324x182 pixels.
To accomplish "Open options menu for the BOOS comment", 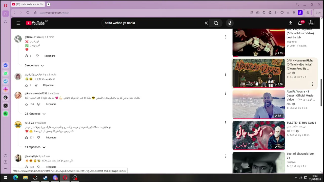I will point(225,75).
